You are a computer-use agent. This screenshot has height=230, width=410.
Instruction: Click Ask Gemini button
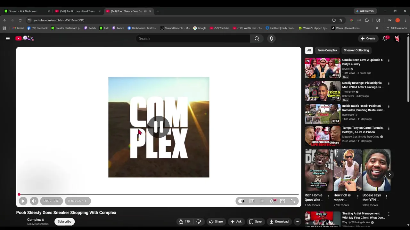(x=365, y=11)
